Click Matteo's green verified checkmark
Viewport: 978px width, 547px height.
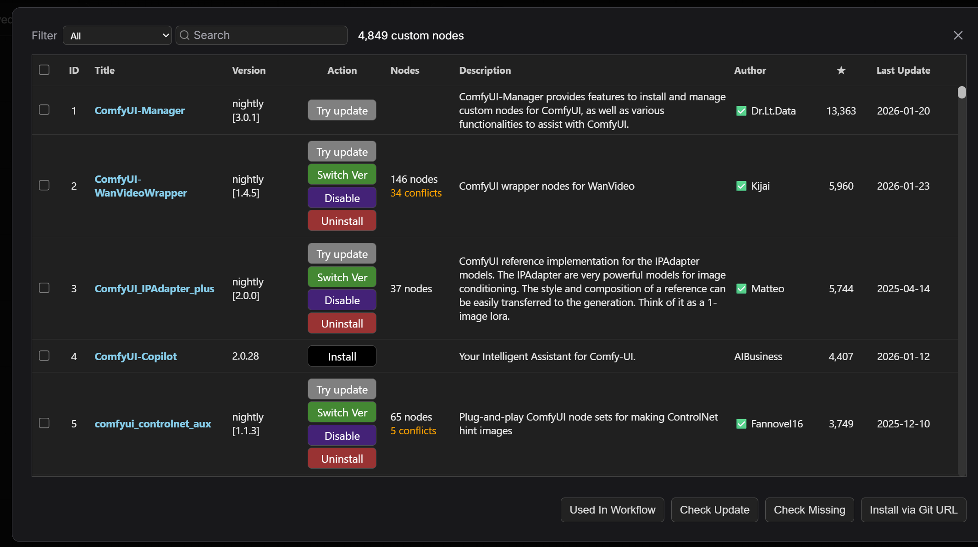pos(741,289)
